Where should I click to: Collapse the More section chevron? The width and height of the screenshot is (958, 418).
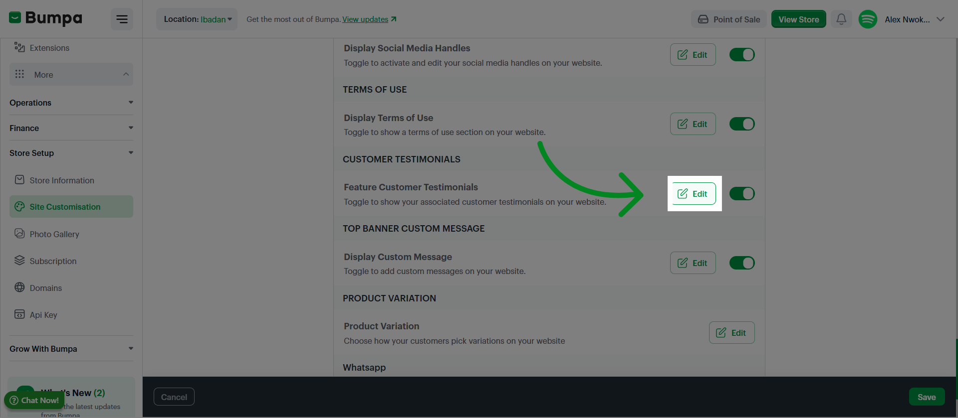[126, 74]
